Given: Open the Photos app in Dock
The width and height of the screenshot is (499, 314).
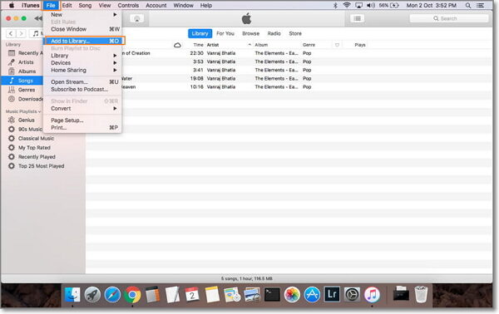Looking at the screenshot, I should [x=292, y=295].
